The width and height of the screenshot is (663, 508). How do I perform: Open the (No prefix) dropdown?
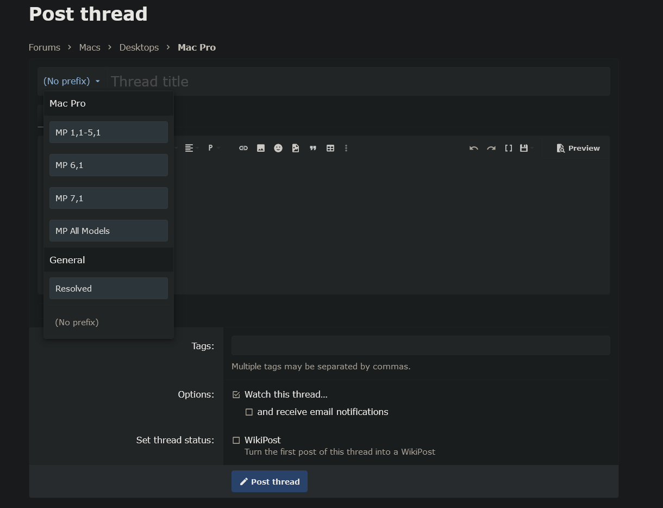click(72, 81)
